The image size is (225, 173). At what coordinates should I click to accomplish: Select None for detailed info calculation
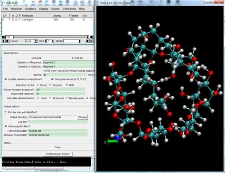(38, 98)
